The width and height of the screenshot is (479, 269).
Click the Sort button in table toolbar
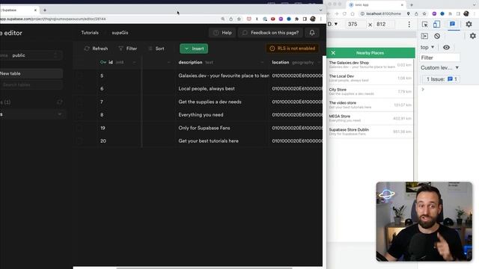[156, 49]
